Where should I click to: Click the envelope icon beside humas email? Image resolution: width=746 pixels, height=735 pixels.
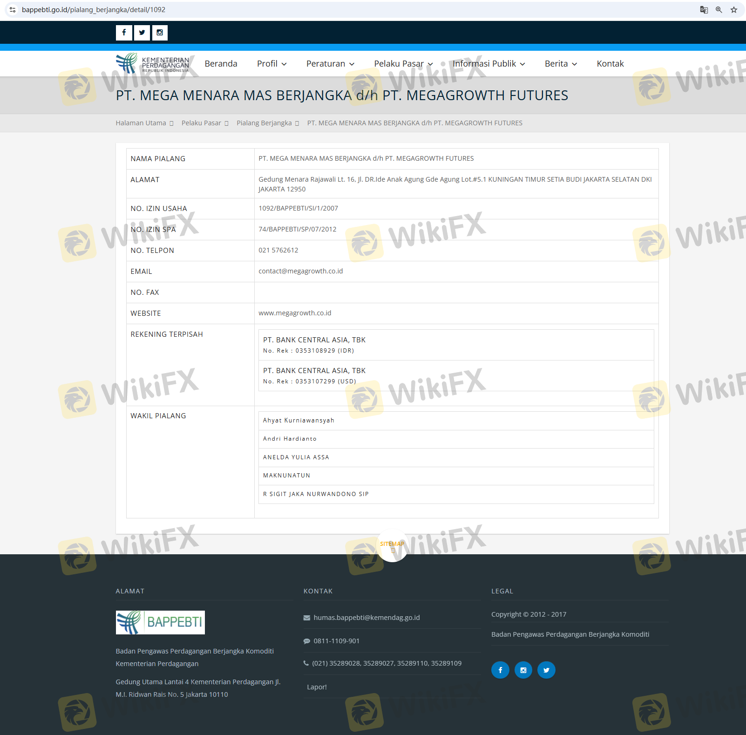307,618
